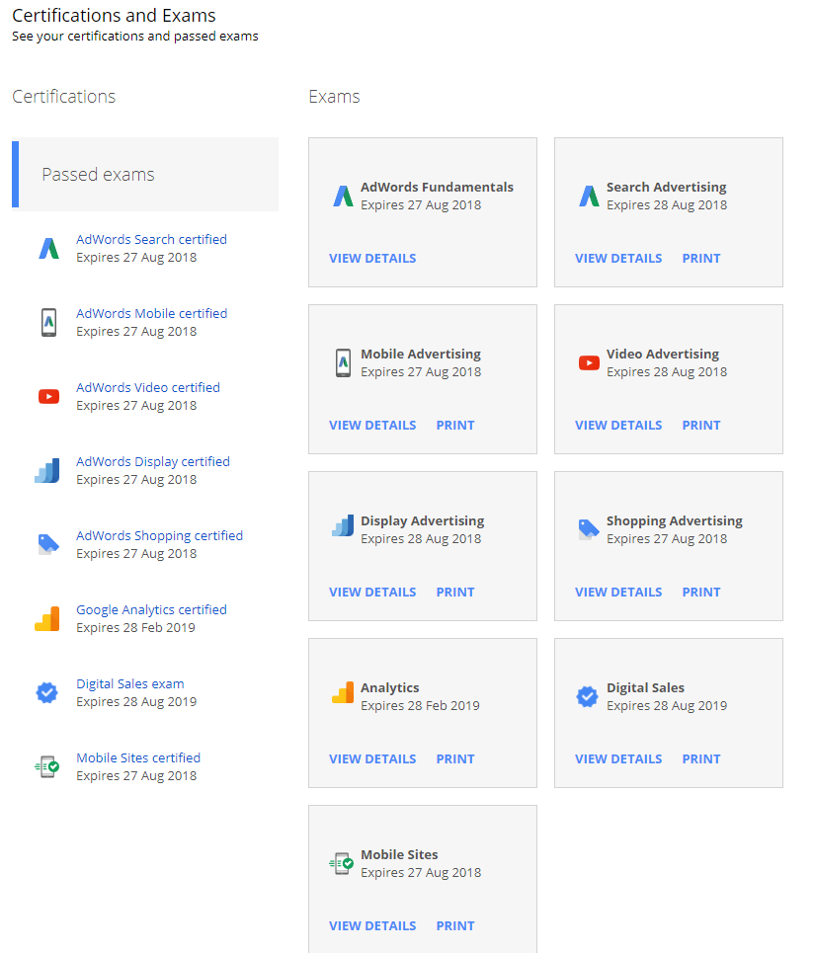Print the Digital Sales exam
814x953 pixels.
(x=701, y=759)
